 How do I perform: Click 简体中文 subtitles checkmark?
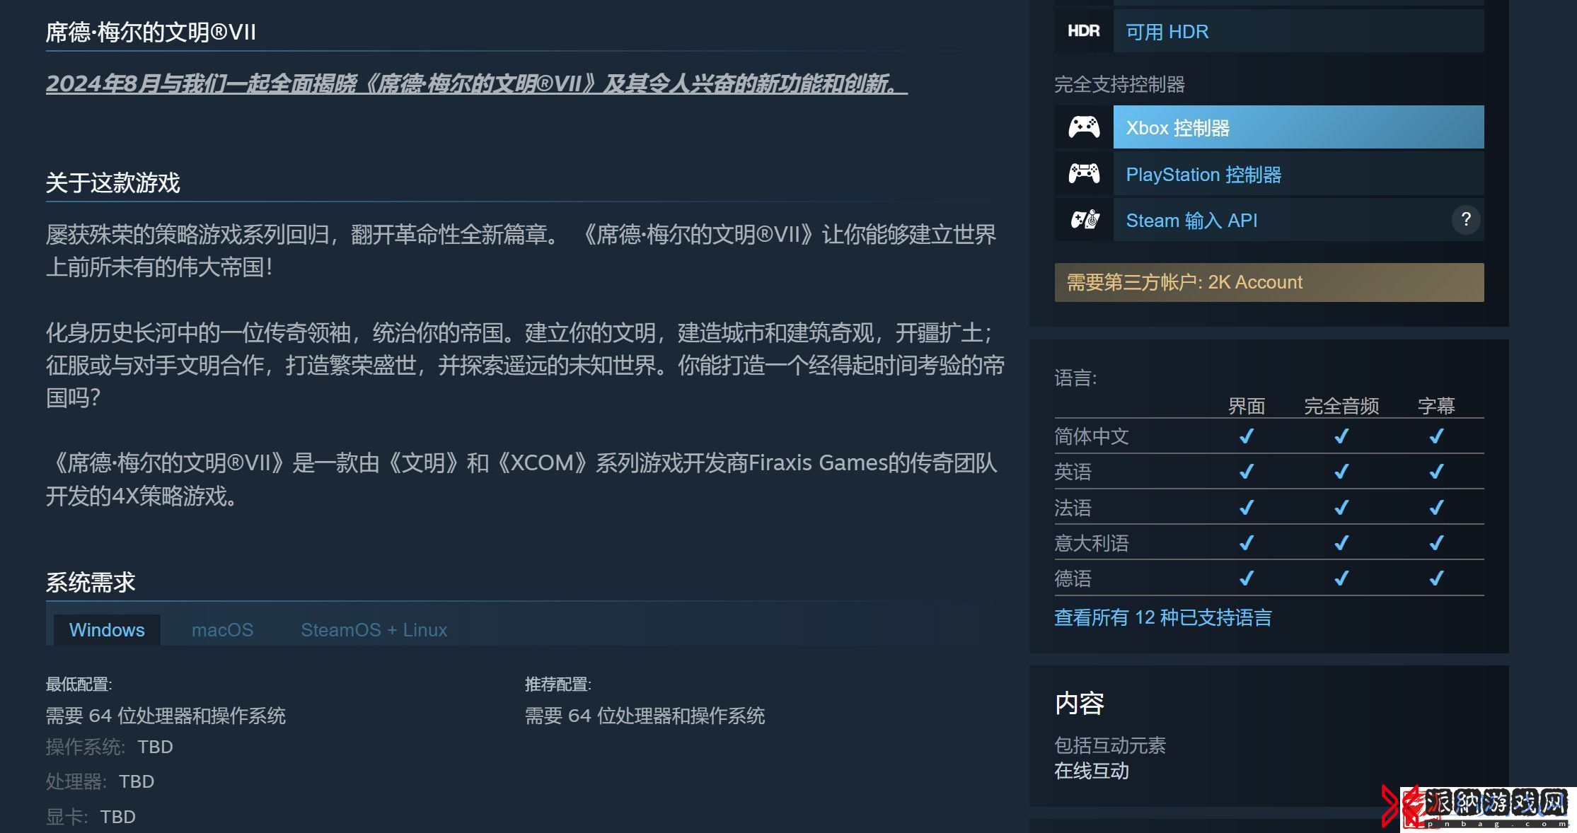point(1436,436)
